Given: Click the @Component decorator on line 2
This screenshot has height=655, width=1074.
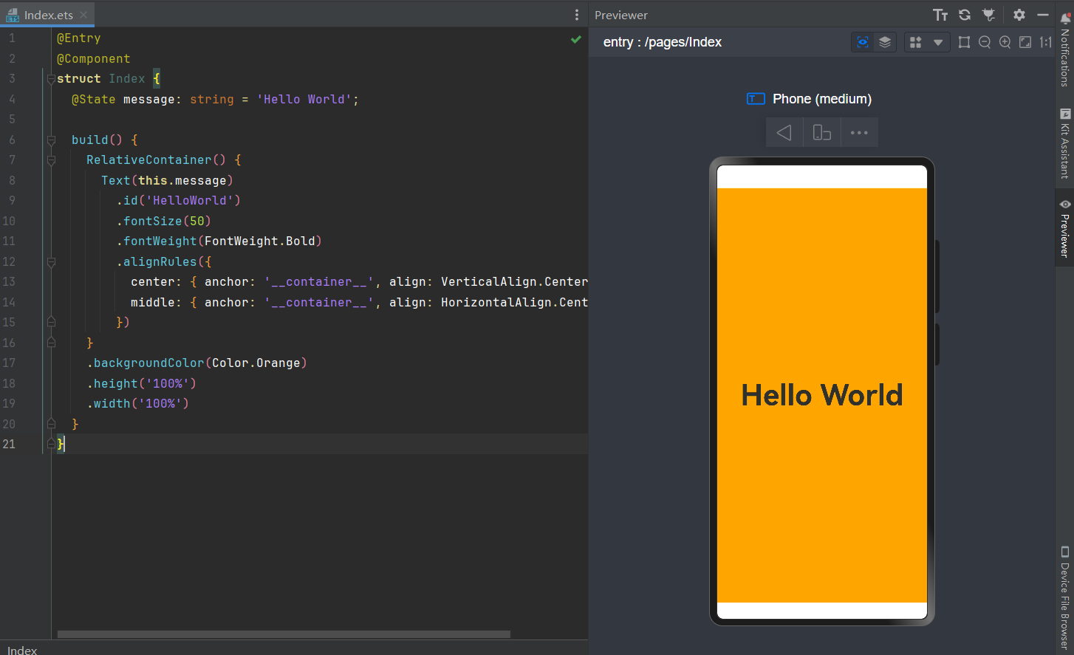Looking at the screenshot, I should pyautogui.click(x=94, y=59).
